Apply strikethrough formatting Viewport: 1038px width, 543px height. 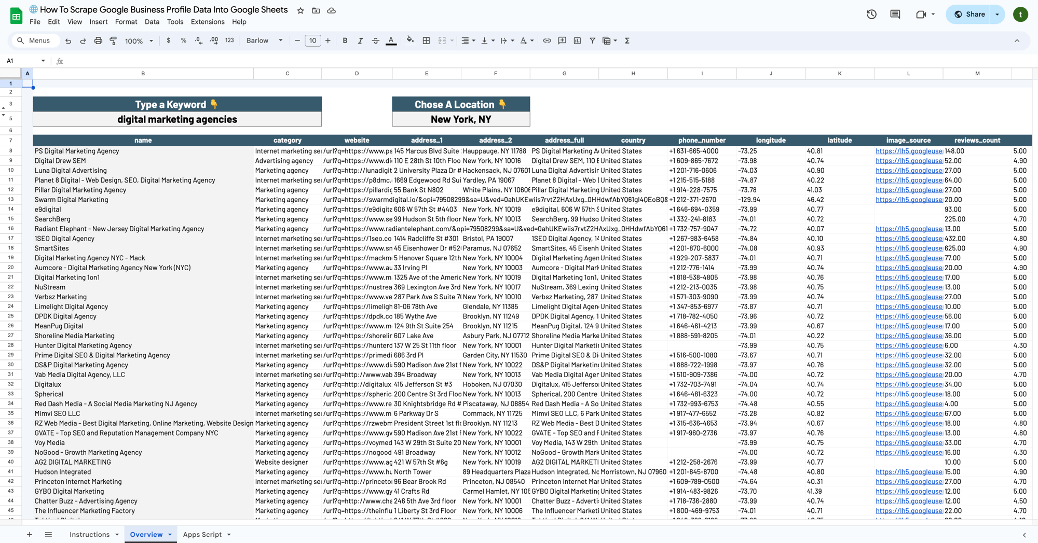pyautogui.click(x=375, y=40)
